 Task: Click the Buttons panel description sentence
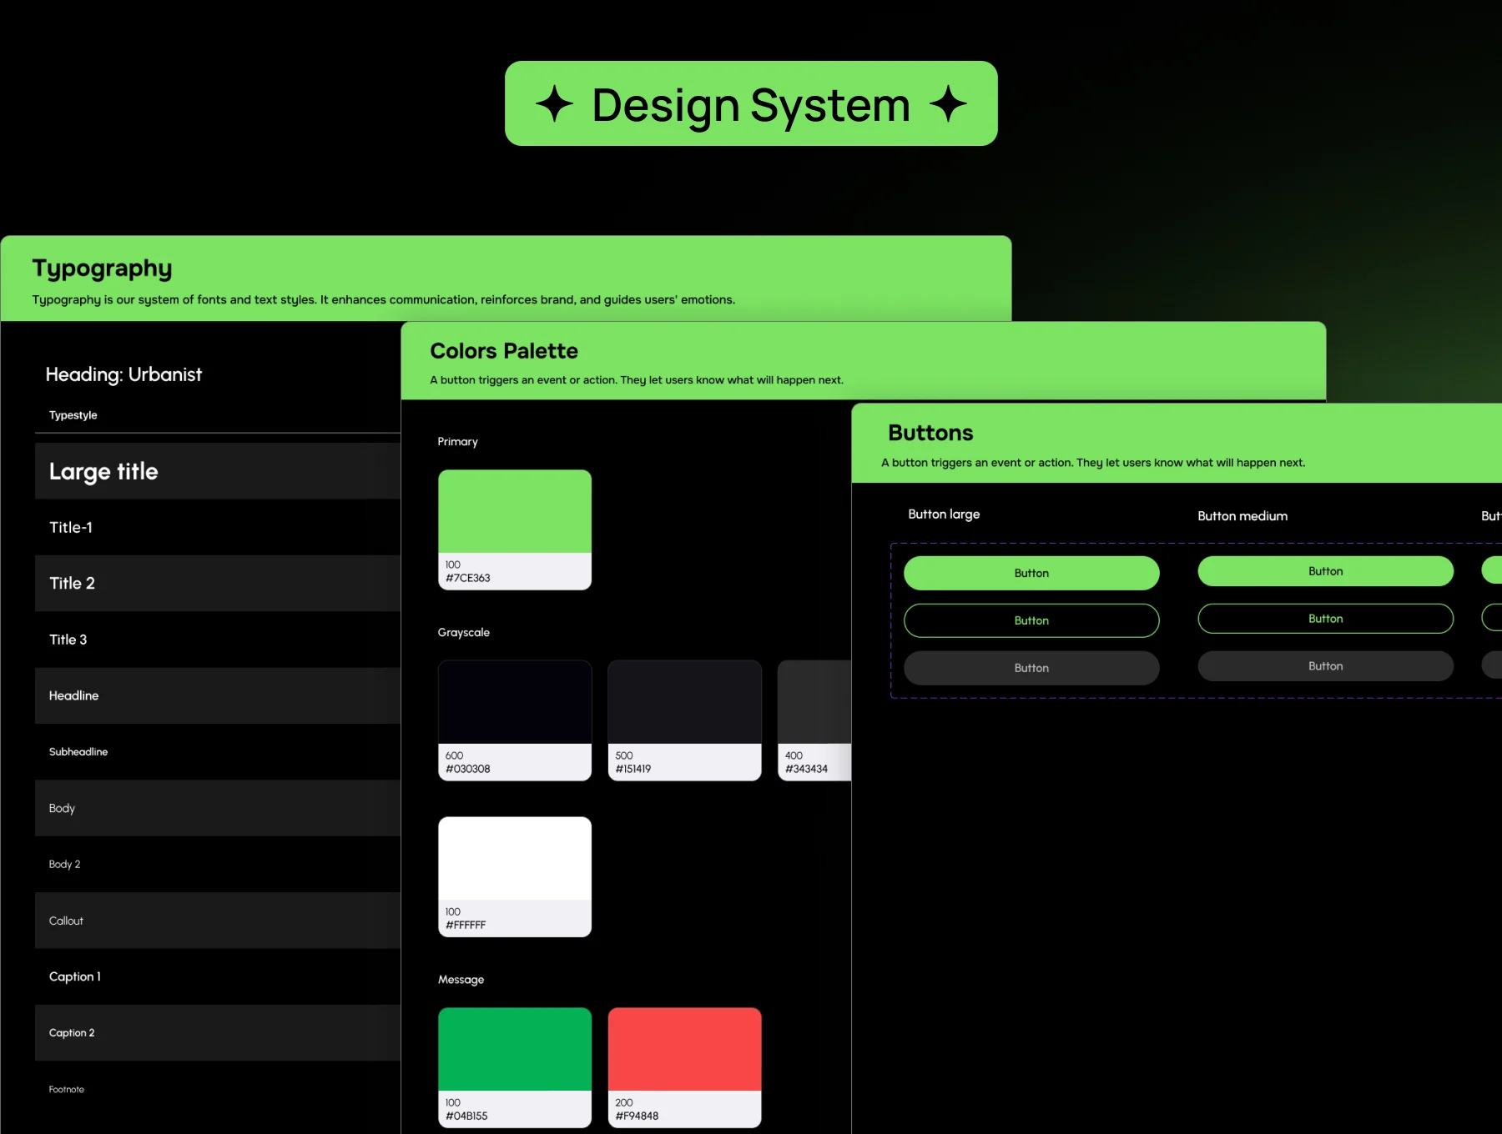tap(1093, 463)
